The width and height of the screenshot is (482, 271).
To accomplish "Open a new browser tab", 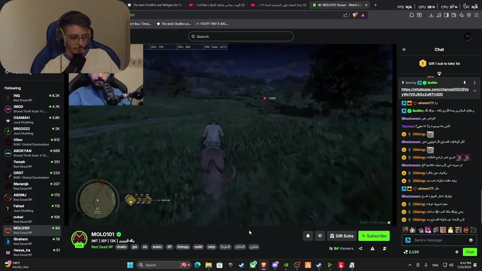I will 375,5.
